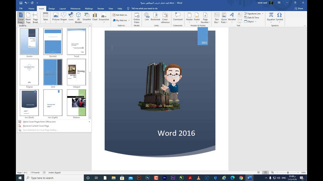Undo the last action

pos(26,3)
